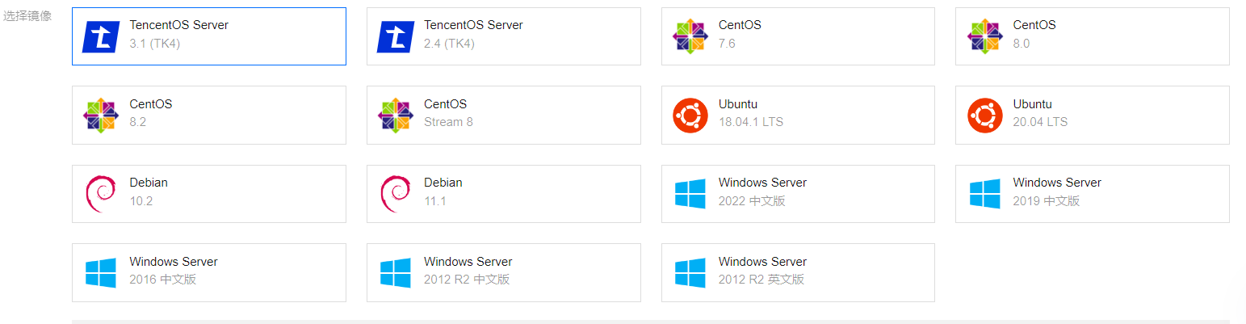Click version text "20.04 LTS"
This screenshot has width=1246, height=324.
point(1040,122)
